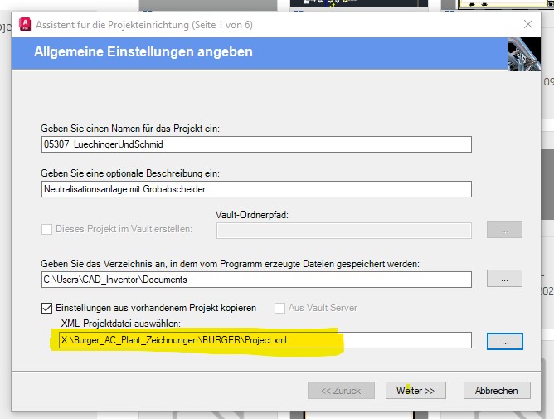Open the browse button for Vault-Ordnerpfad
The height and width of the screenshot is (419, 554).
point(504,230)
